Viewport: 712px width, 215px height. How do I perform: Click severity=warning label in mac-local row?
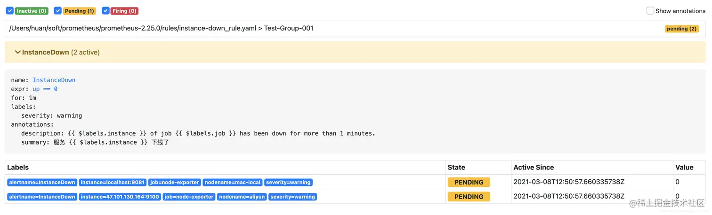pyautogui.click(x=288, y=182)
